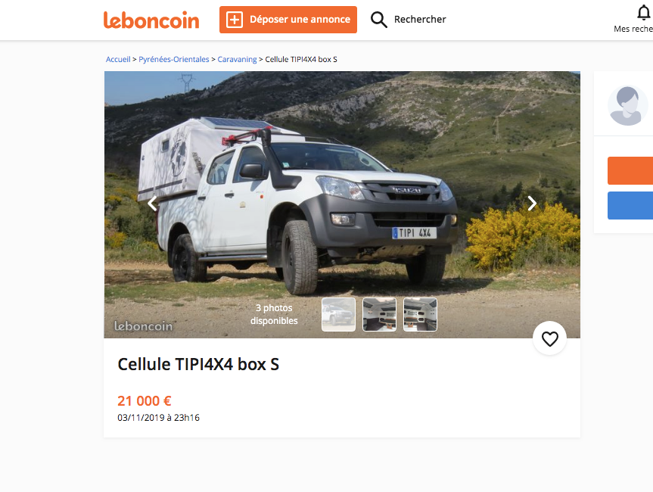
Task: Select the first truck thumbnail
Action: (338, 315)
